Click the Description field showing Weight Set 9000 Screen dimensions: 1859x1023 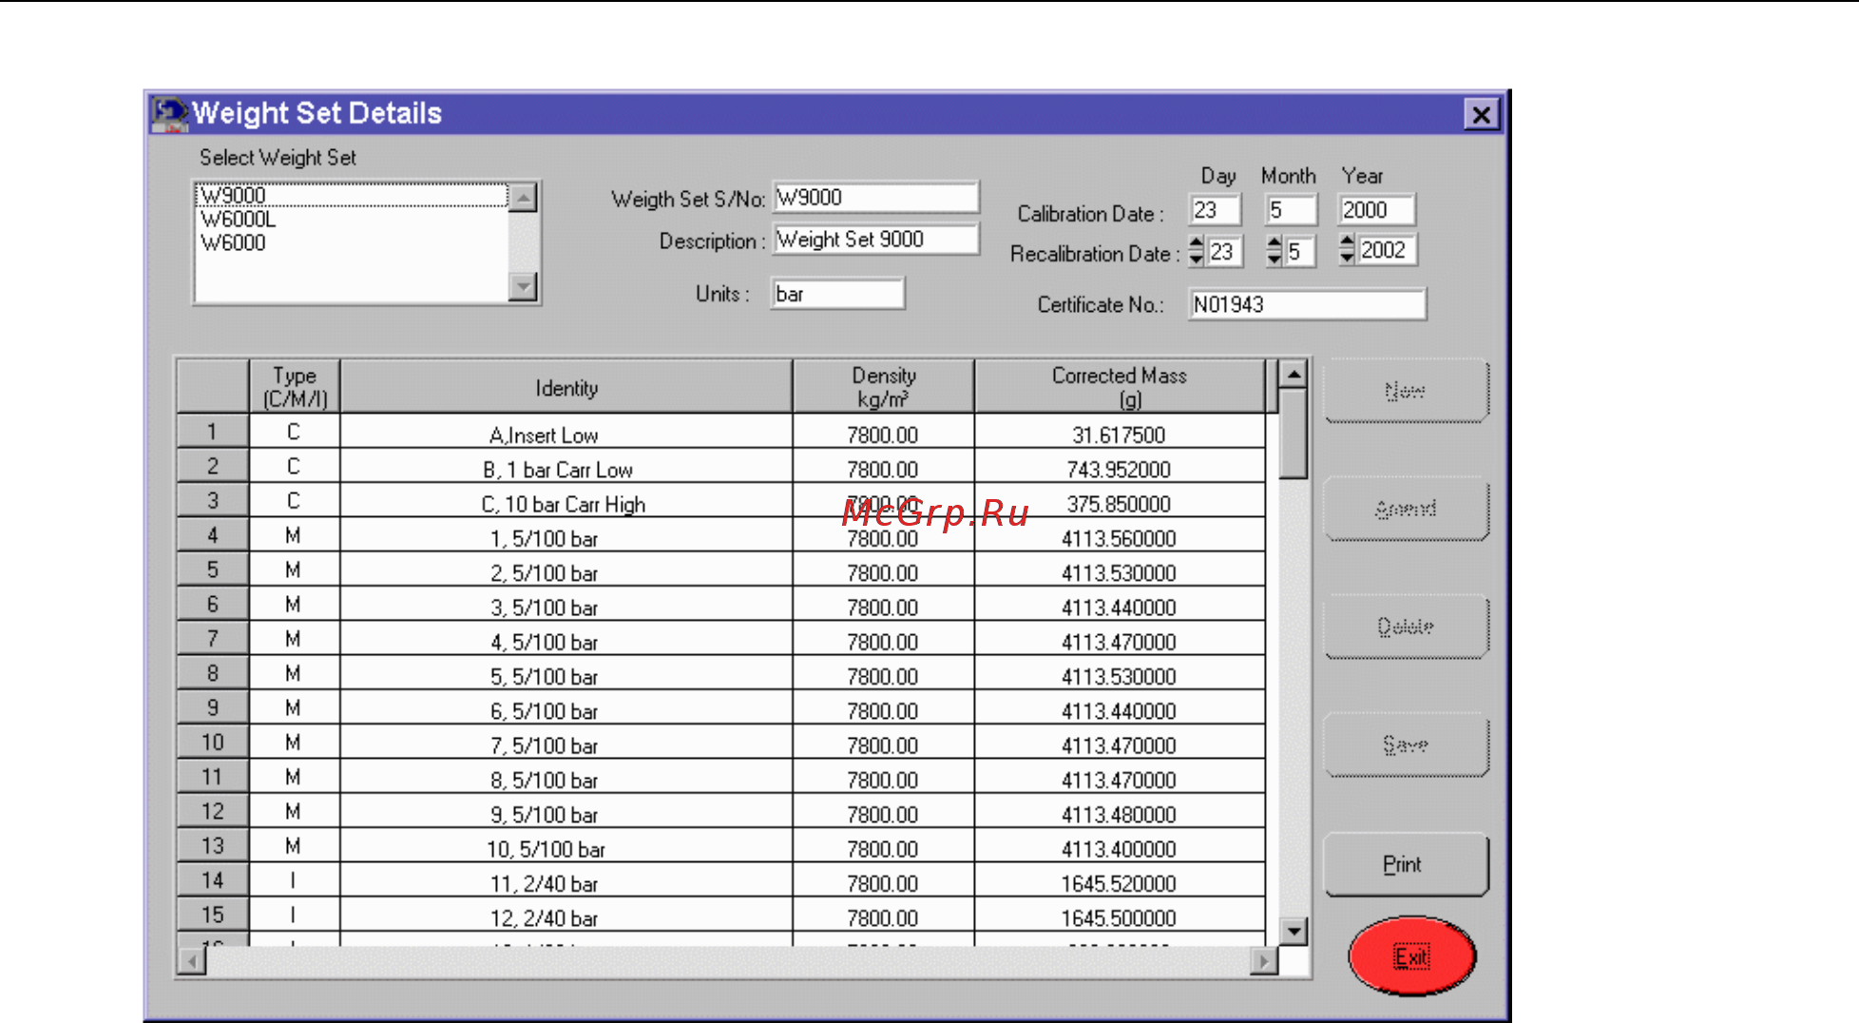pos(875,239)
